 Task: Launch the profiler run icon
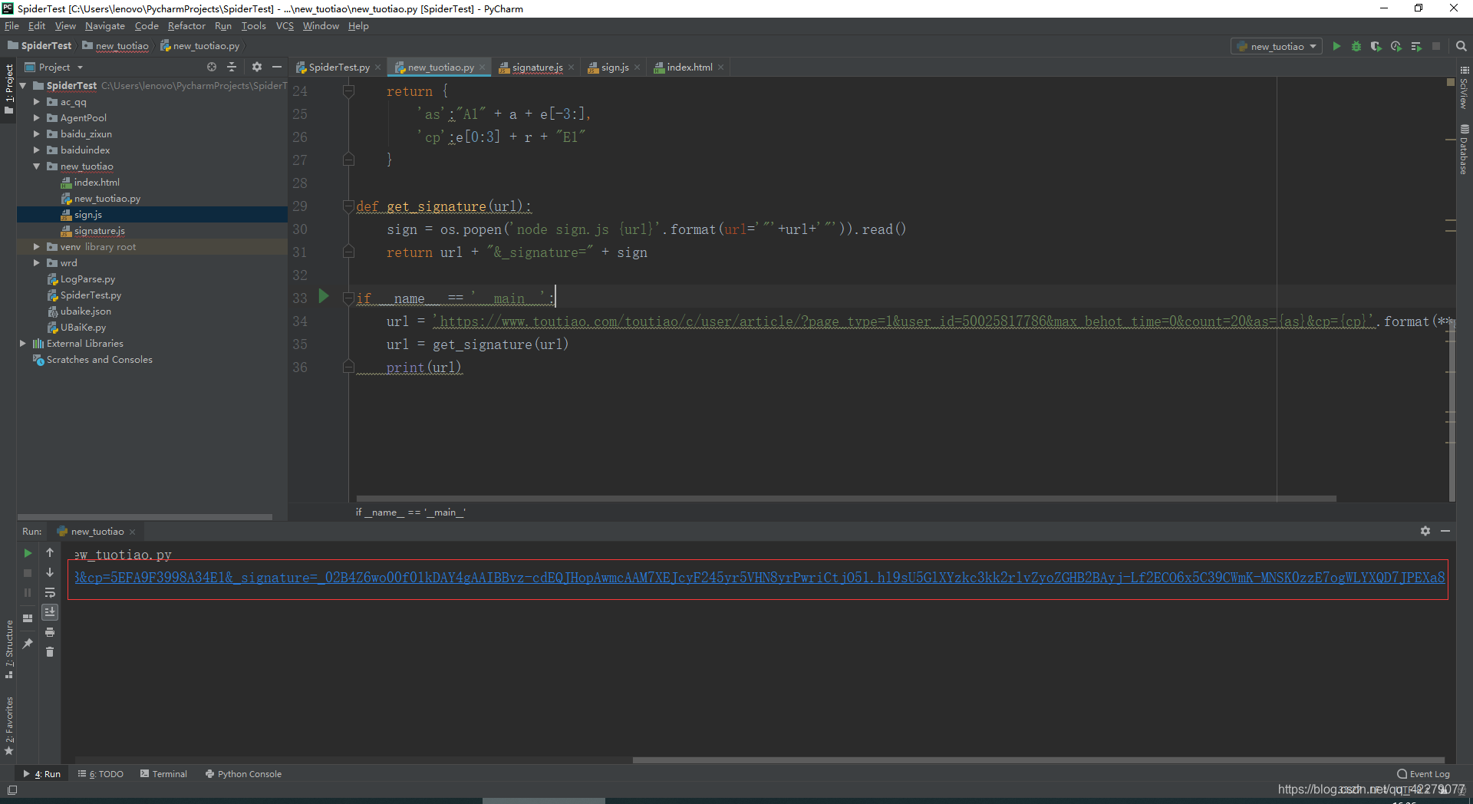1396,46
